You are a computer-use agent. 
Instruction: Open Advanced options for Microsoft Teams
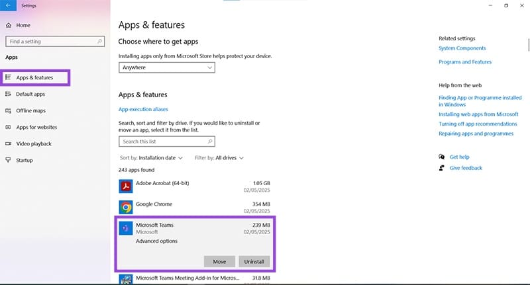pyautogui.click(x=156, y=241)
